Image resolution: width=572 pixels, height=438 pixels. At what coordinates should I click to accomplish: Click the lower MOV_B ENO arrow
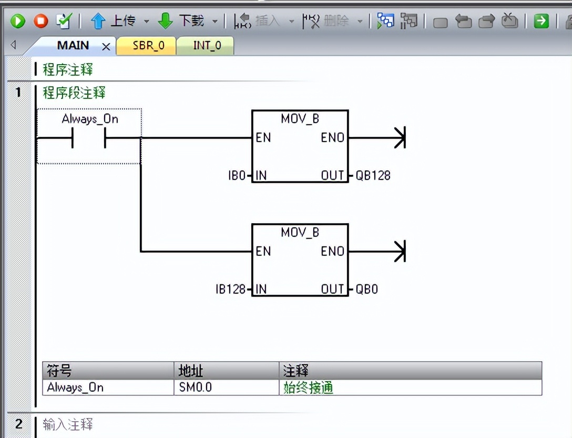click(x=400, y=251)
